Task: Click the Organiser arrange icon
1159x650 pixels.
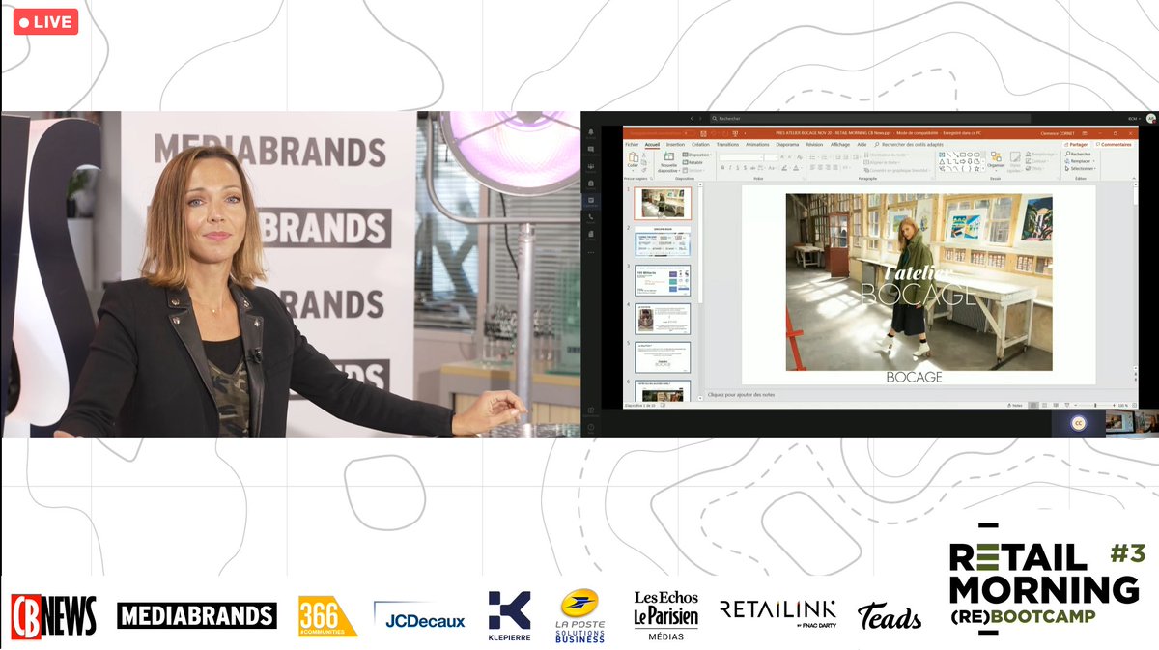Action: [x=996, y=156]
